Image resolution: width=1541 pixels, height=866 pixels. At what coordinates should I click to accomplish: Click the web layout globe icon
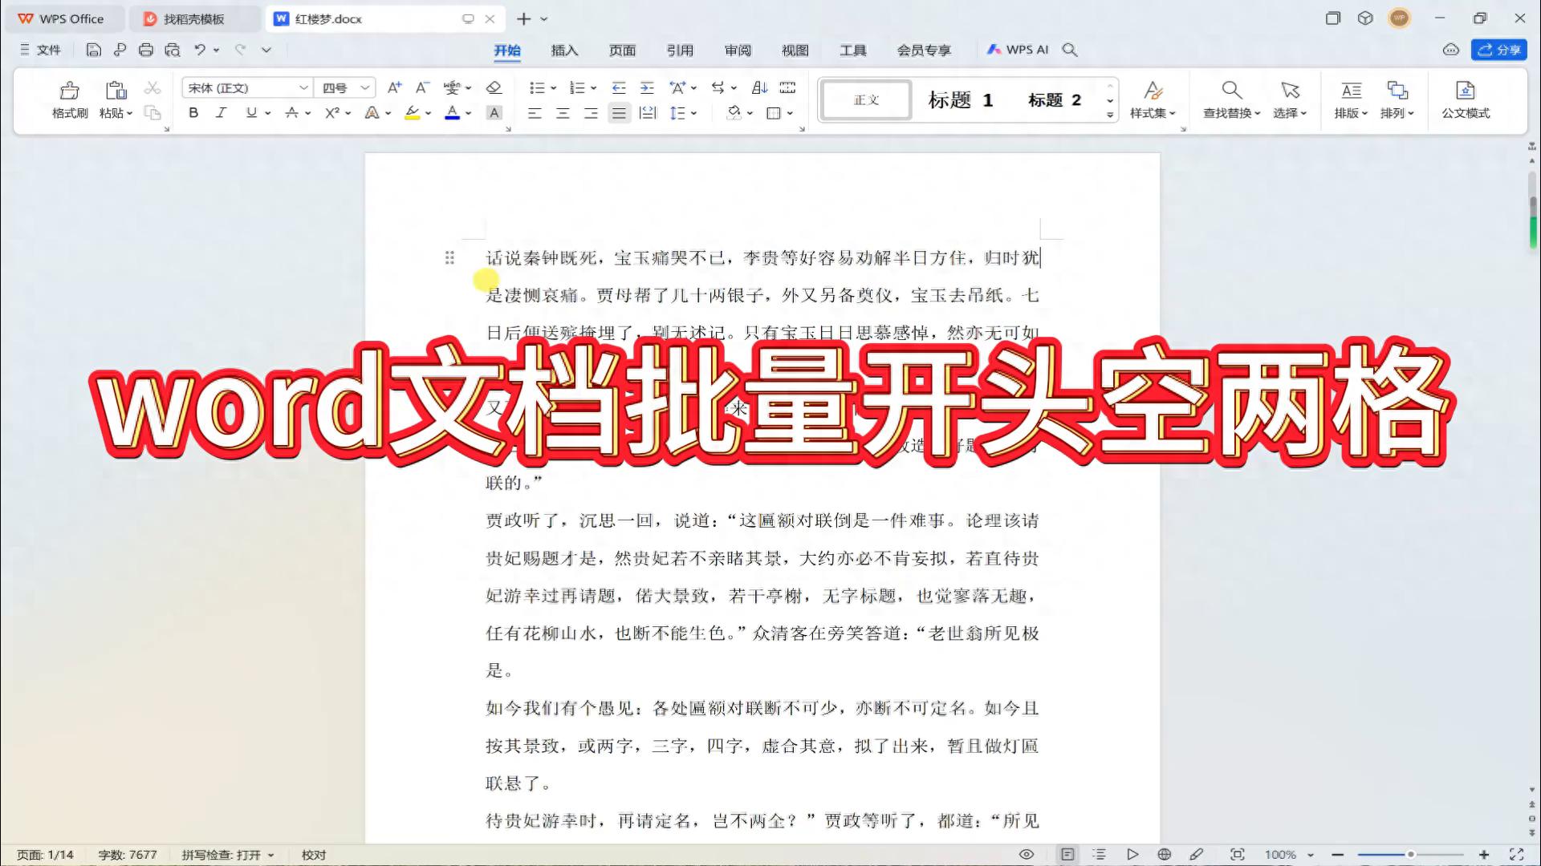1164,855
